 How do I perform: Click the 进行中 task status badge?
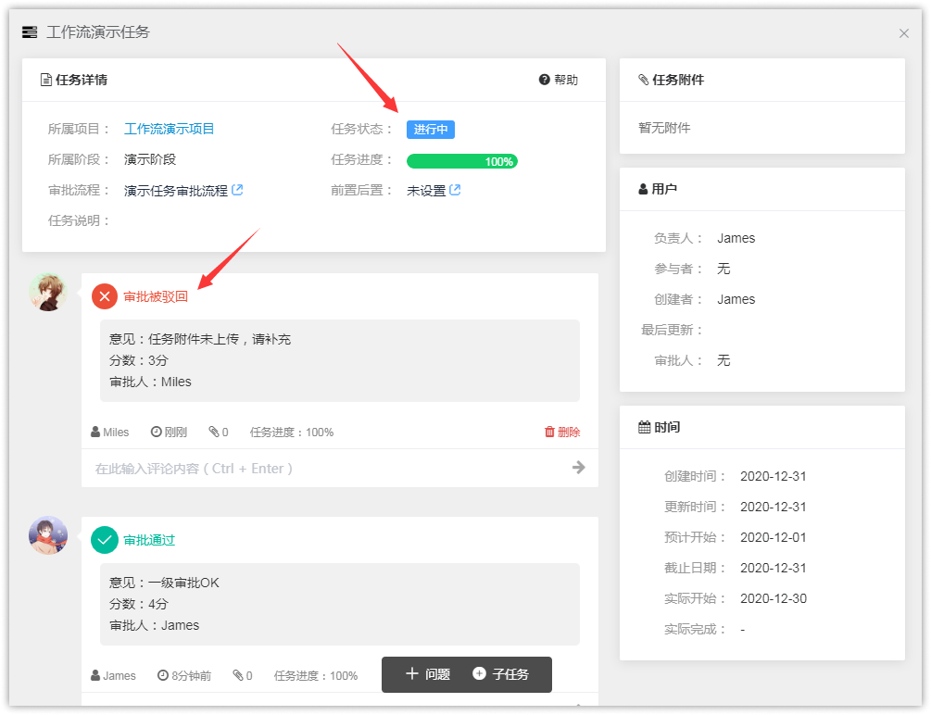[x=431, y=130]
